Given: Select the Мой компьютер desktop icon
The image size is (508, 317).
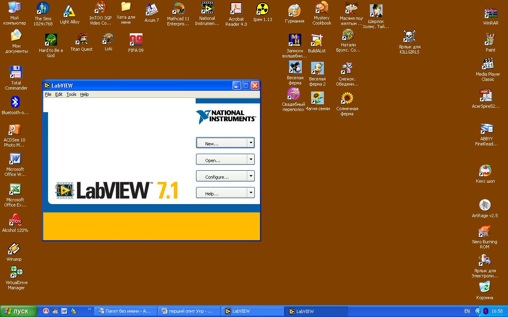Looking at the screenshot, I should click(x=15, y=13).
